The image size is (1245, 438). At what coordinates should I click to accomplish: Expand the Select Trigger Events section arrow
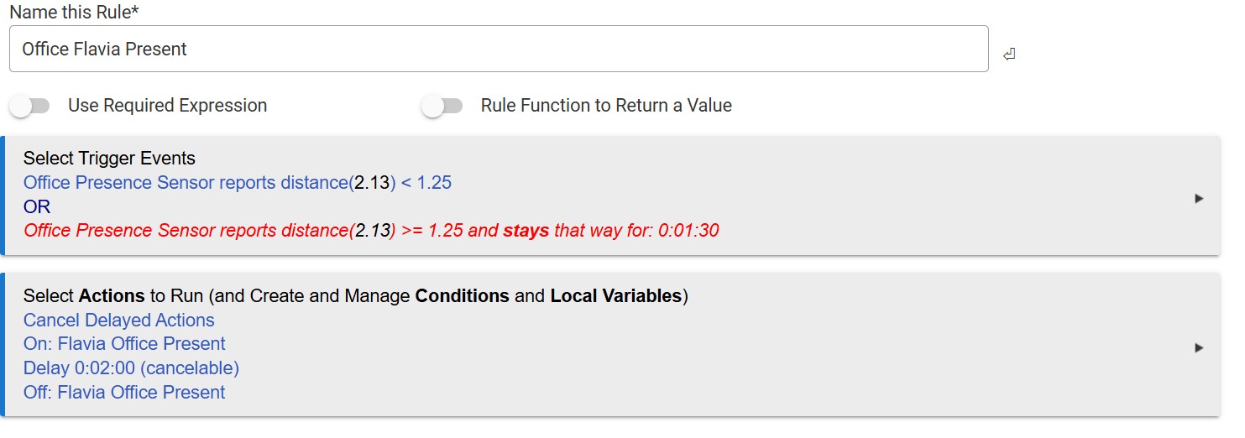(1199, 199)
